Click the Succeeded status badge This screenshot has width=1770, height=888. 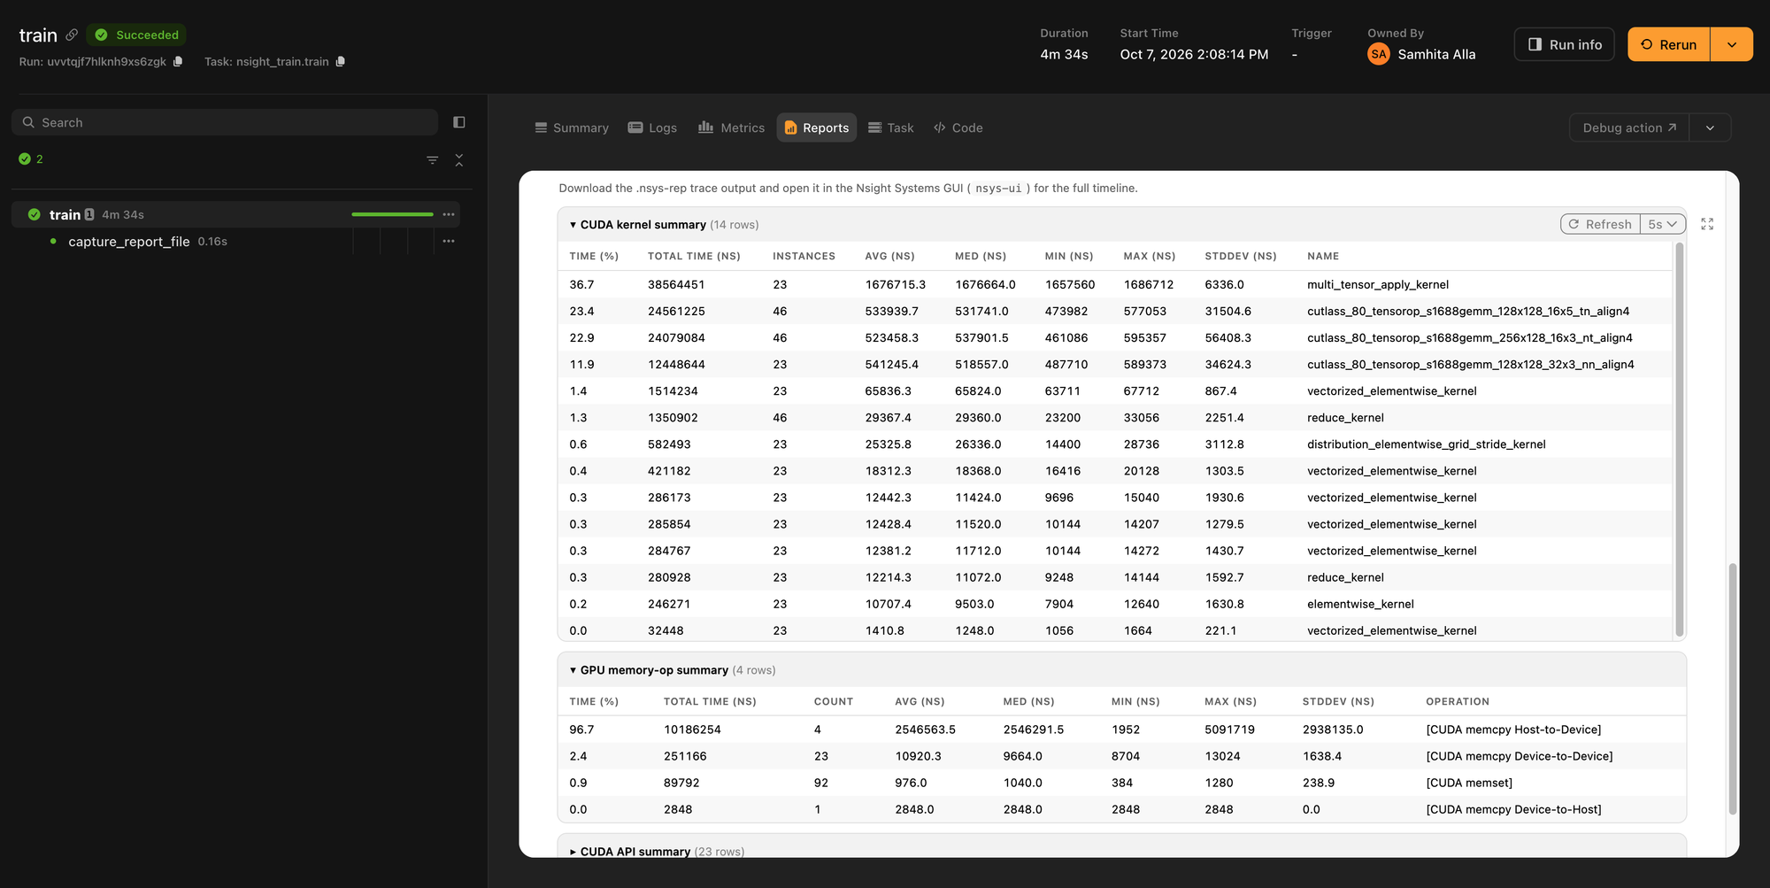[136, 35]
